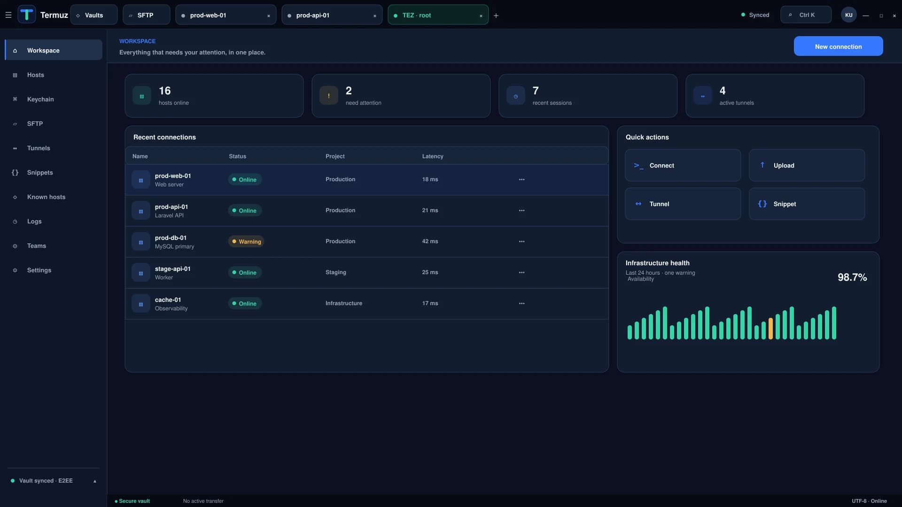Close the prod-web-01 tab
This screenshot has width=902, height=507.
point(269,16)
